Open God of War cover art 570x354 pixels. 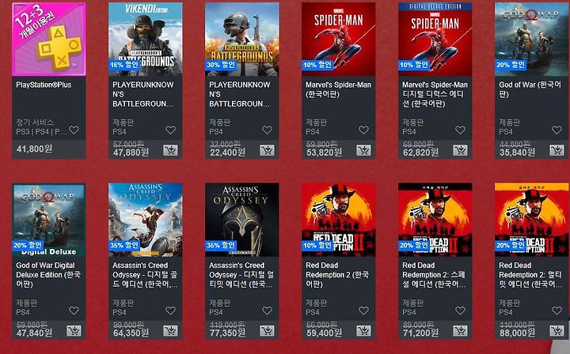point(531,40)
